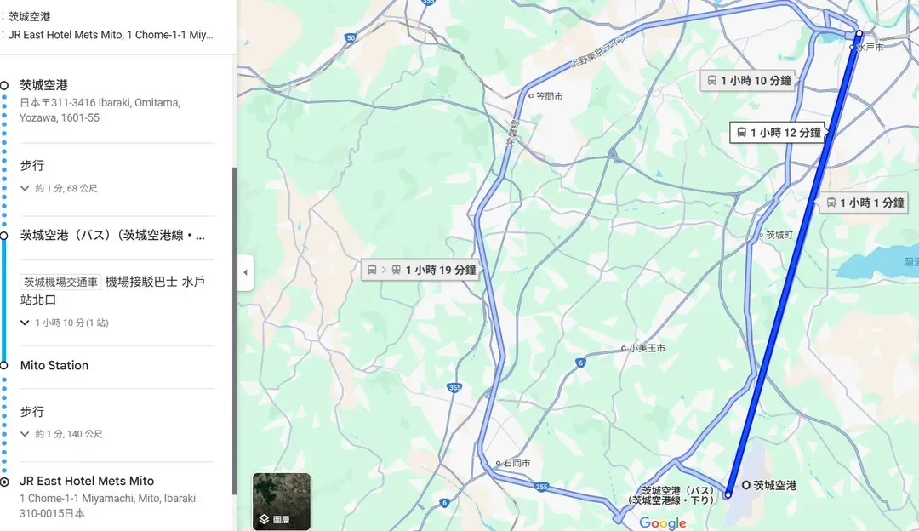The image size is (919, 531).
Task: Click the header destination JR East Hotel Mets Mito
Action: tap(111, 35)
